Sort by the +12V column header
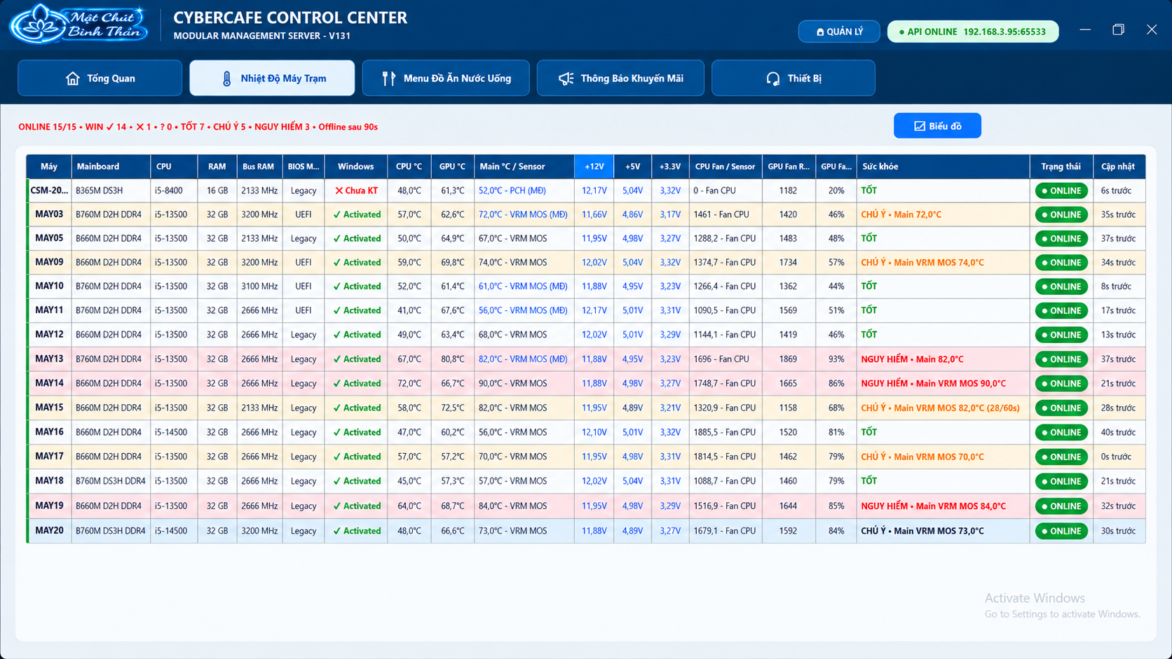Image resolution: width=1172 pixels, height=659 pixels. point(594,167)
